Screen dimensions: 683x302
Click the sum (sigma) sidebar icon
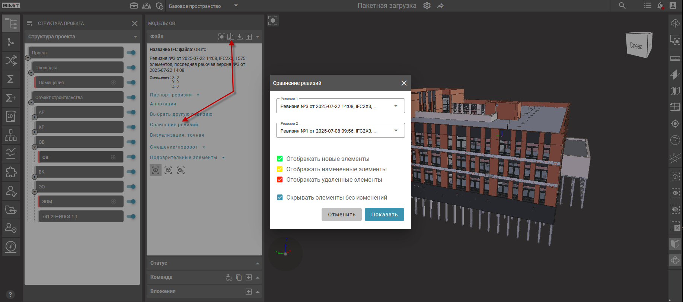pyautogui.click(x=11, y=79)
